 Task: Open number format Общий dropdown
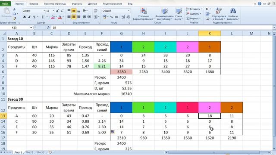[x=129, y=11]
